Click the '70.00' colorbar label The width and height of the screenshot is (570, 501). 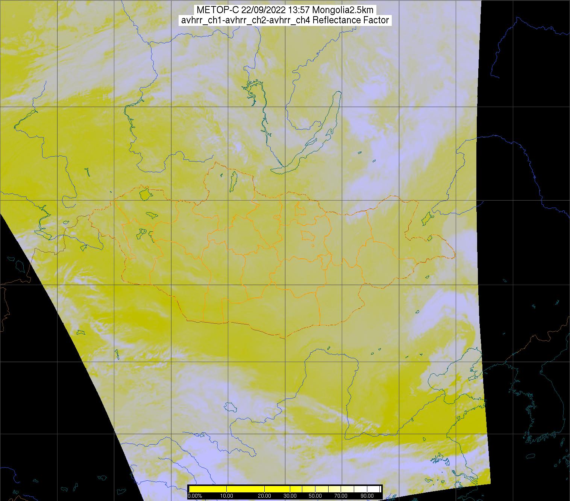tap(341, 496)
